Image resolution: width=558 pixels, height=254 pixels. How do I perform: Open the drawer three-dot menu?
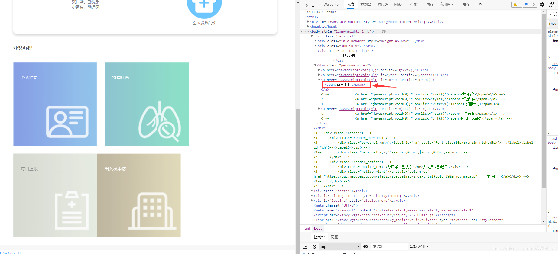coord(305,237)
